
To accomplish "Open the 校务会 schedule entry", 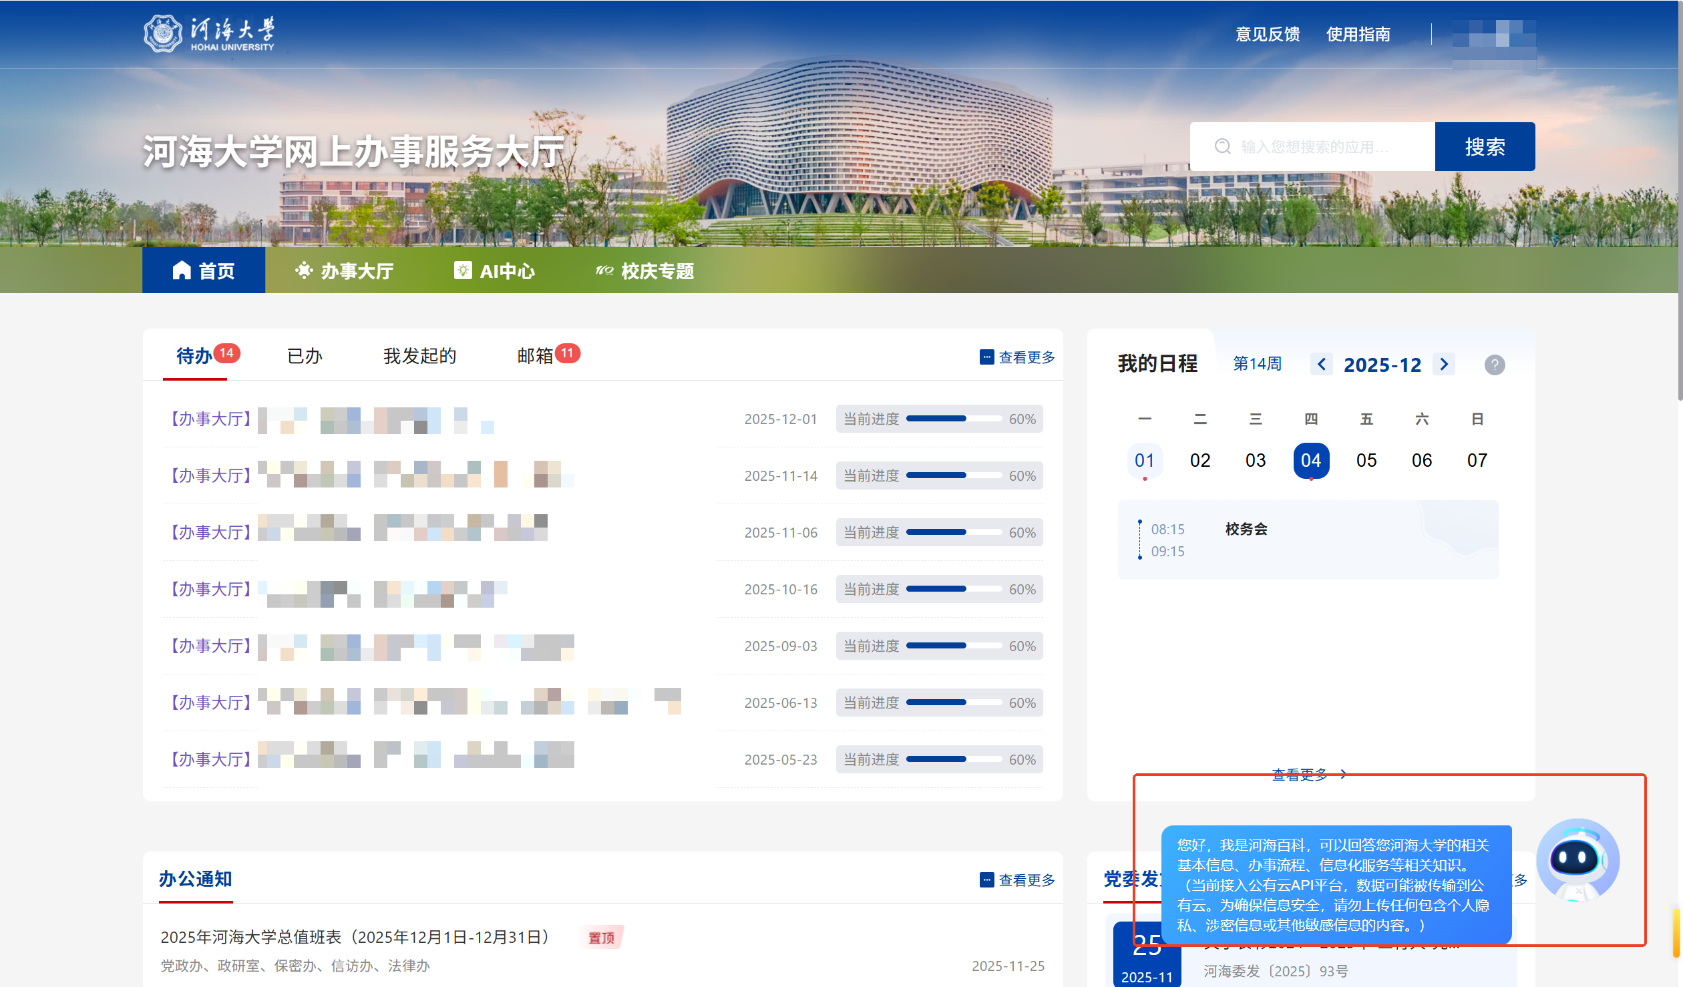I will [x=1246, y=529].
